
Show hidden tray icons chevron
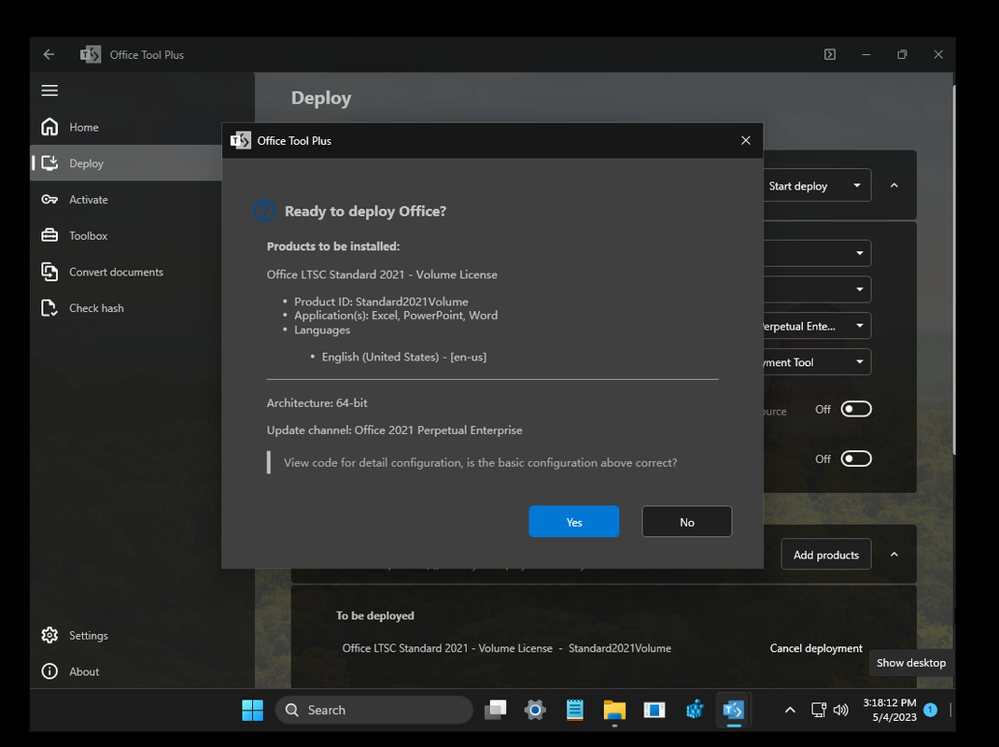[790, 710]
